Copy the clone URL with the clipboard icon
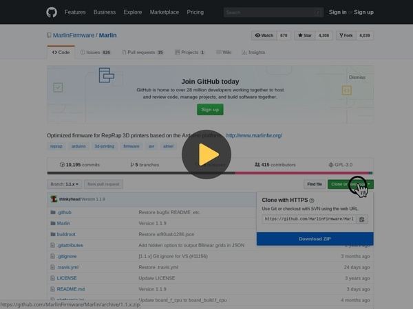413x309 pixels. pyautogui.click(x=362, y=219)
